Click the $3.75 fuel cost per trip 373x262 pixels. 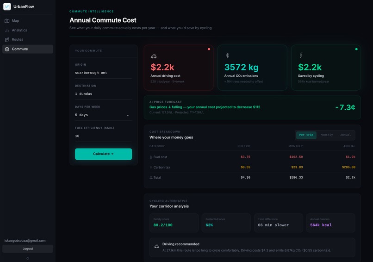[245, 157]
